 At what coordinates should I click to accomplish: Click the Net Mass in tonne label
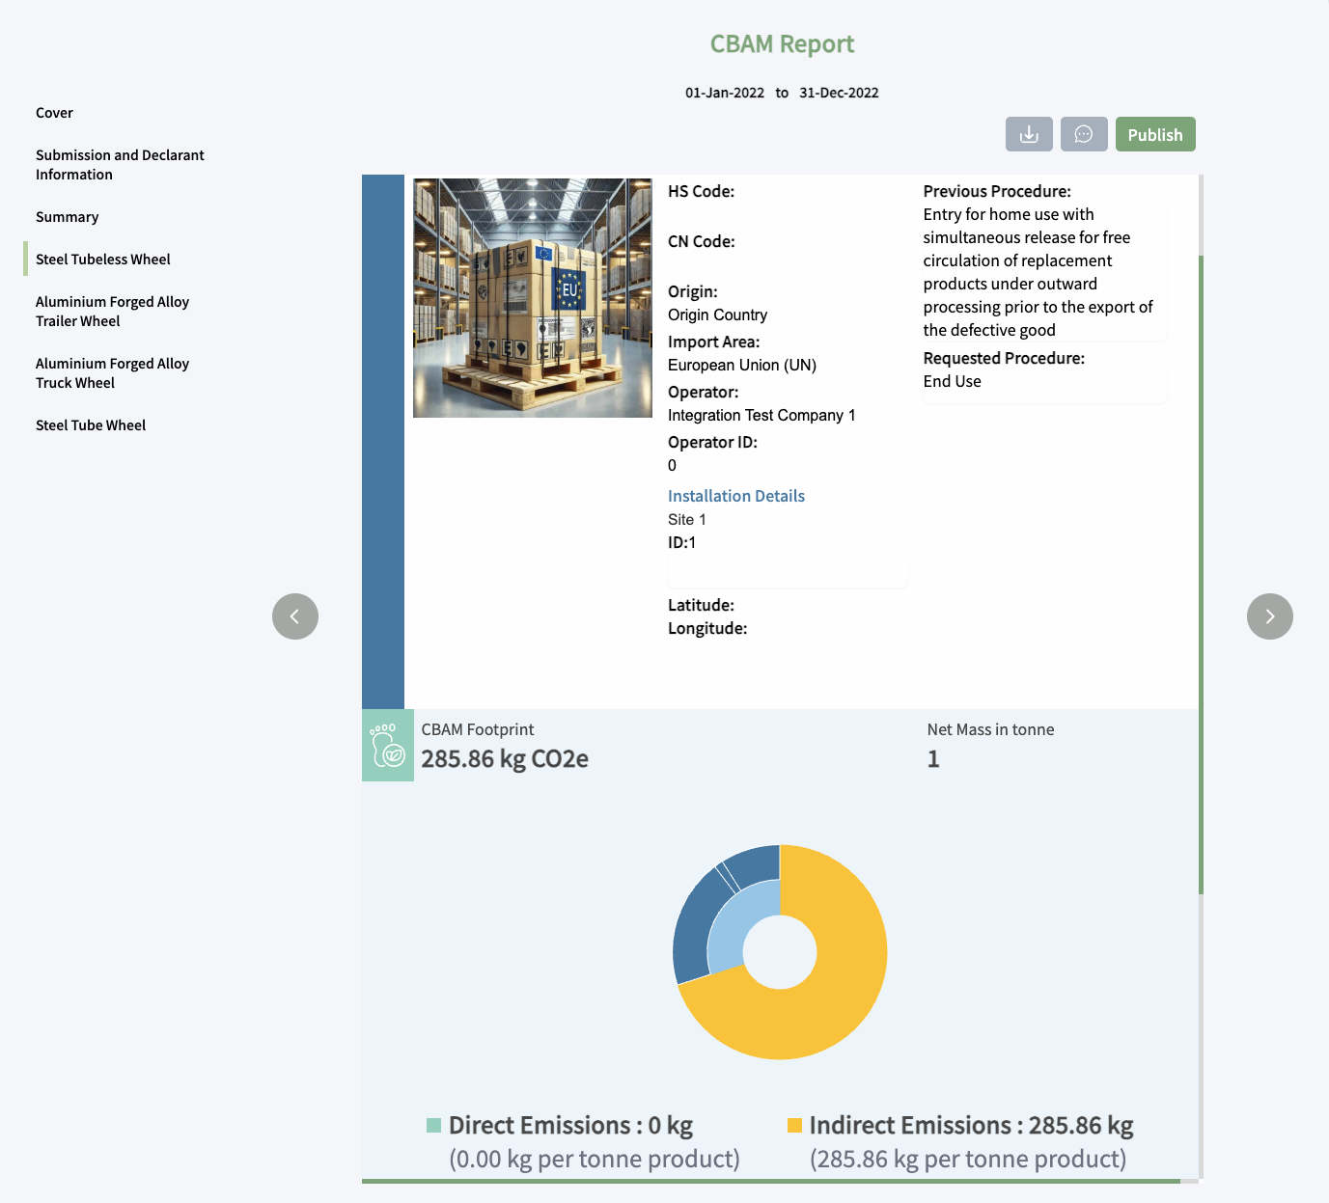[990, 729]
